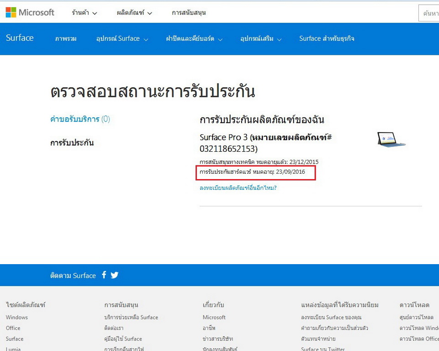Click อาชีพ footer link

point(209,328)
